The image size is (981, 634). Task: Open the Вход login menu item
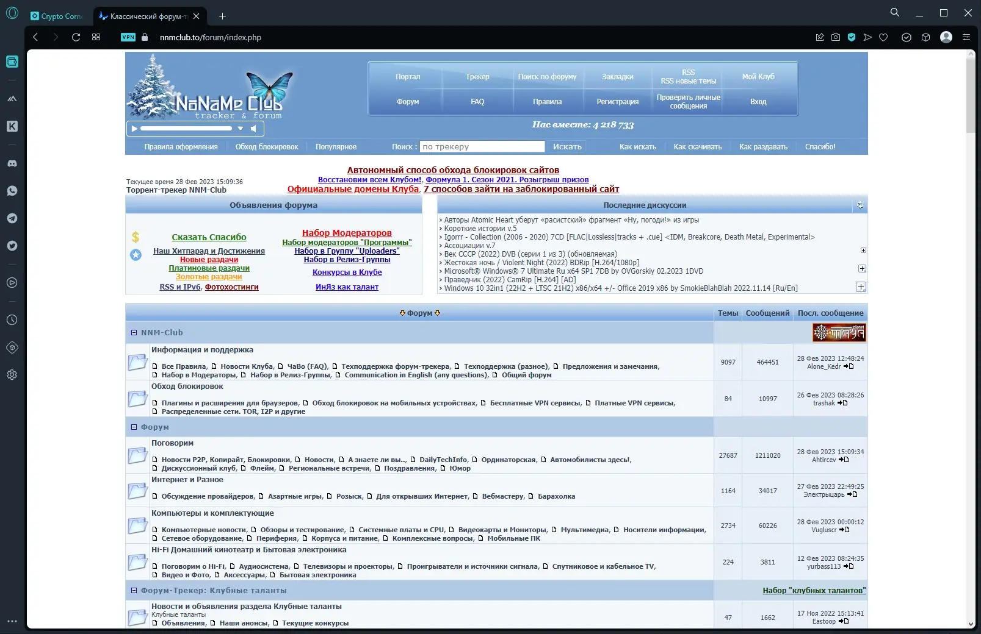point(758,102)
